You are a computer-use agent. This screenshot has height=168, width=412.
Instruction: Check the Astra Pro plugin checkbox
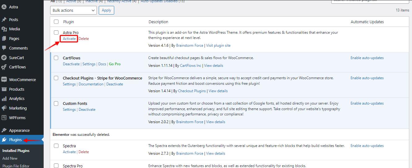click(x=56, y=32)
